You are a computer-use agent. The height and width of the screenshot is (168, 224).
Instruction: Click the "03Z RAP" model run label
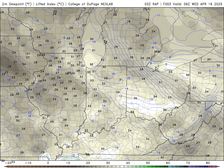[x=151, y=4]
